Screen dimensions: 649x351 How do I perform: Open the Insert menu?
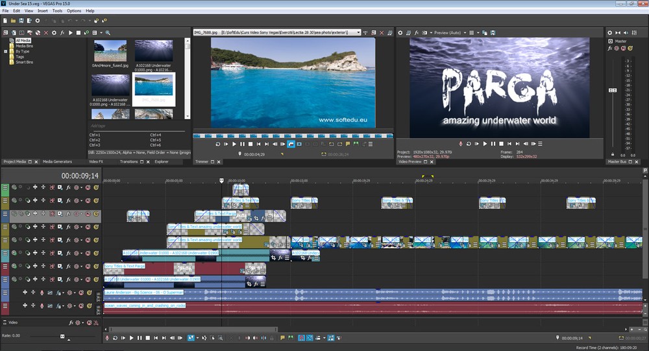pyautogui.click(x=43, y=11)
